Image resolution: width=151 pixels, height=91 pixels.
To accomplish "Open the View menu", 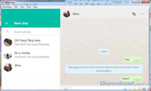I will [x=22, y=7].
